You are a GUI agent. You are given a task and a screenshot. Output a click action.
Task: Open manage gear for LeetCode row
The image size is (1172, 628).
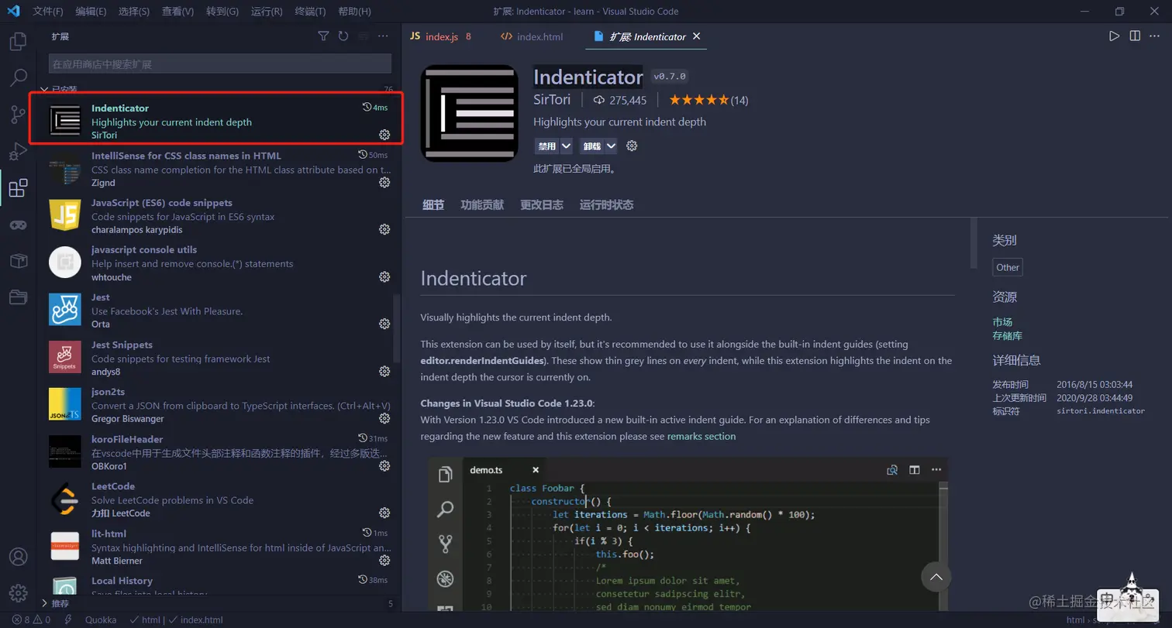pos(384,513)
